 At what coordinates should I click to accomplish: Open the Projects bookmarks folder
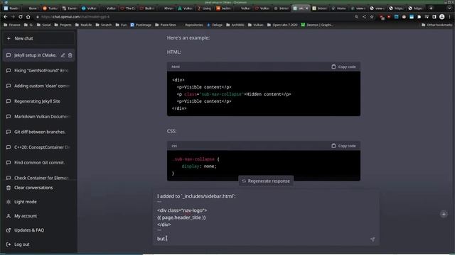click(x=63, y=25)
